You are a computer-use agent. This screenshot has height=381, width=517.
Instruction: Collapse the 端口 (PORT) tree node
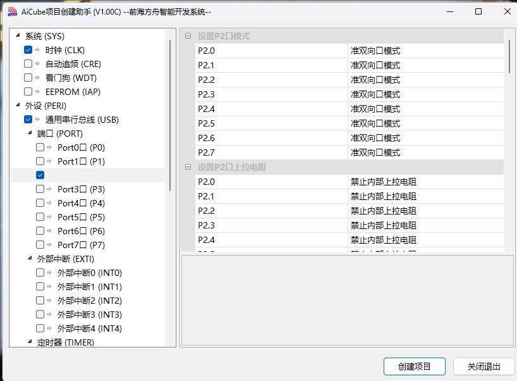[x=30, y=133]
